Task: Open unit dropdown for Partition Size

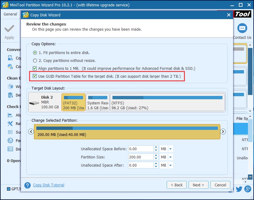Action: point(170,157)
